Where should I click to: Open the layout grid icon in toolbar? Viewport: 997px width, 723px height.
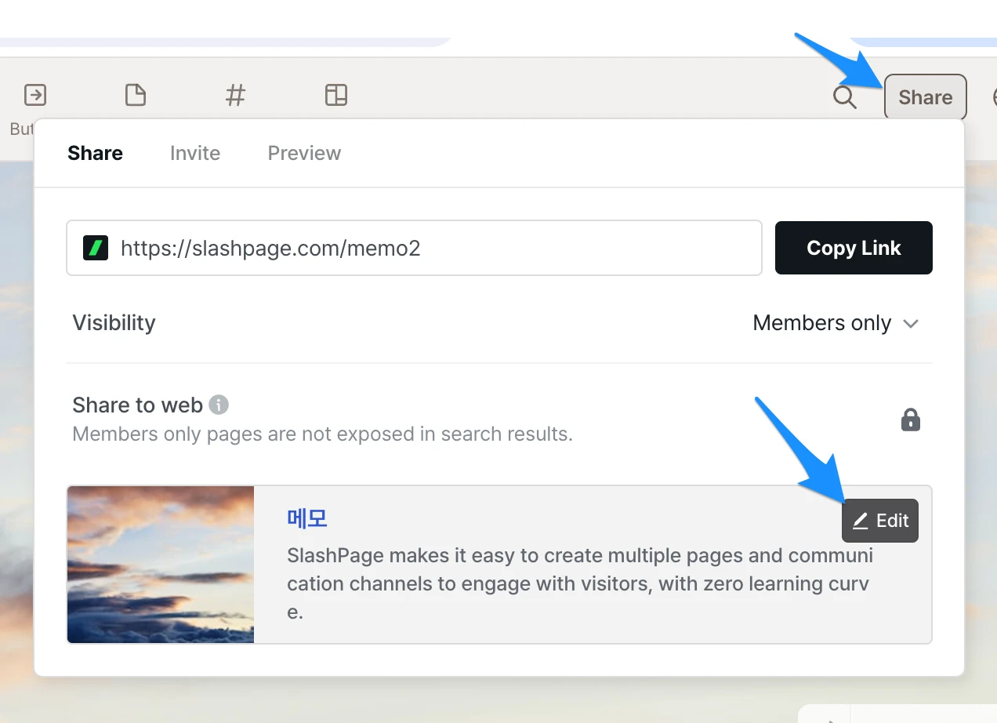[335, 96]
